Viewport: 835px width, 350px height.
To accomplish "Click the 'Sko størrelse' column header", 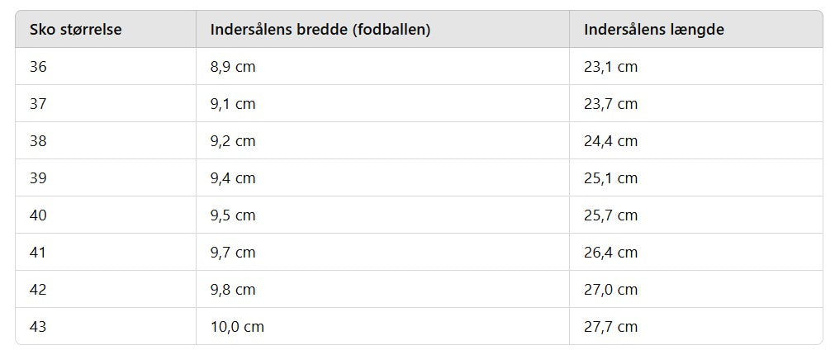I will point(76,30).
